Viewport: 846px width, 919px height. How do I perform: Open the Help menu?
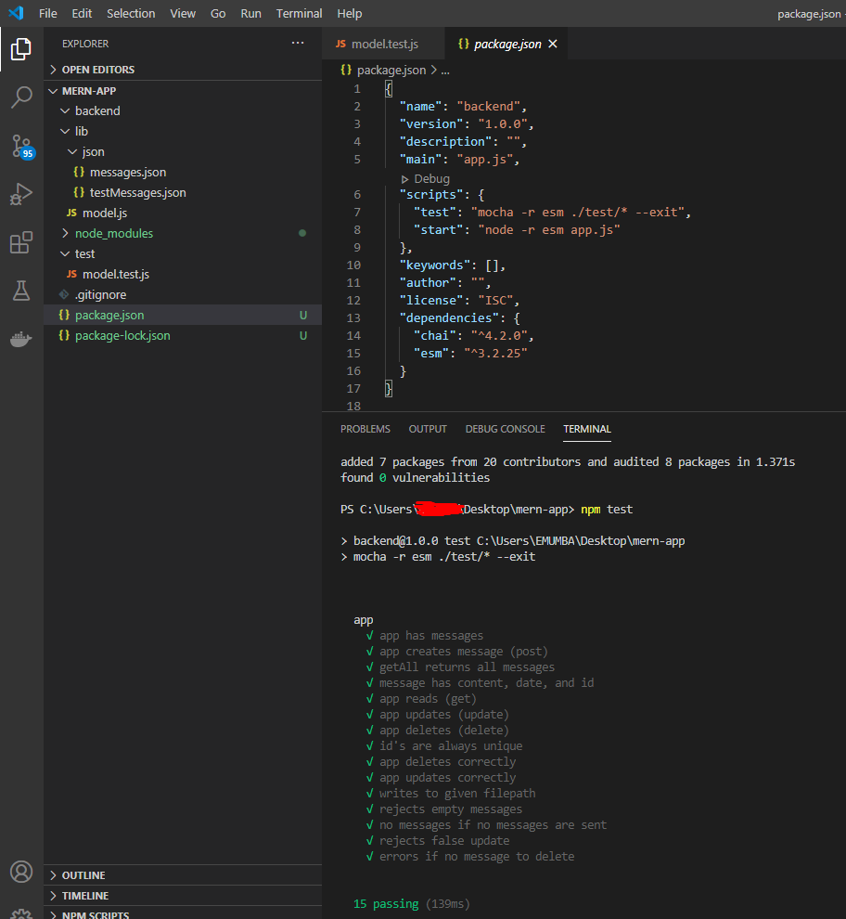pyautogui.click(x=349, y=13)
